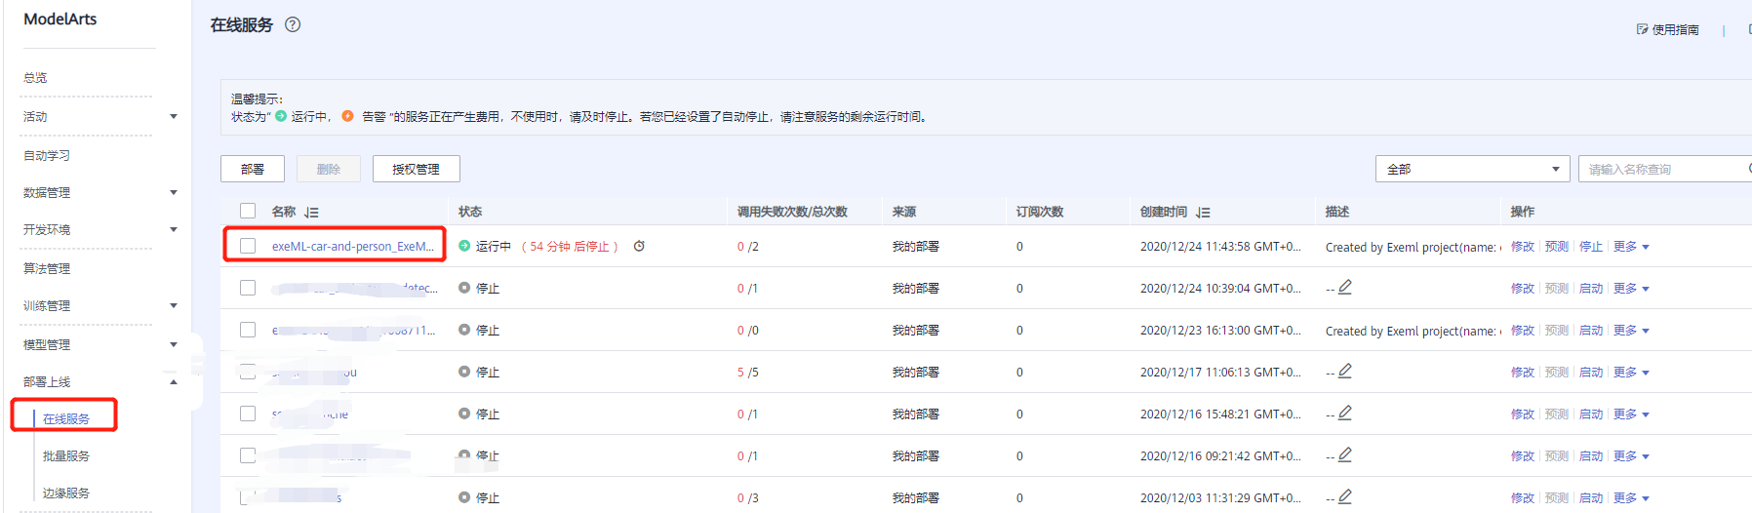
Task: Expand 更多 menu for the running service
Action: [1631, 247]
